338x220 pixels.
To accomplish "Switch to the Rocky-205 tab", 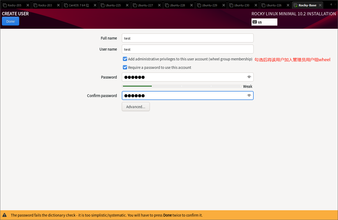I will tap(16, 5).
